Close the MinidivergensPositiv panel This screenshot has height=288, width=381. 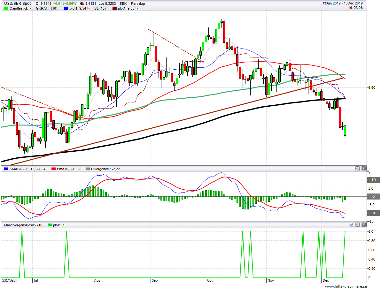tap(363, 225)
